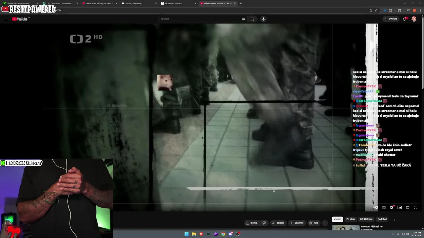Open File Explorer from taskbar

(x=194, y=234)
